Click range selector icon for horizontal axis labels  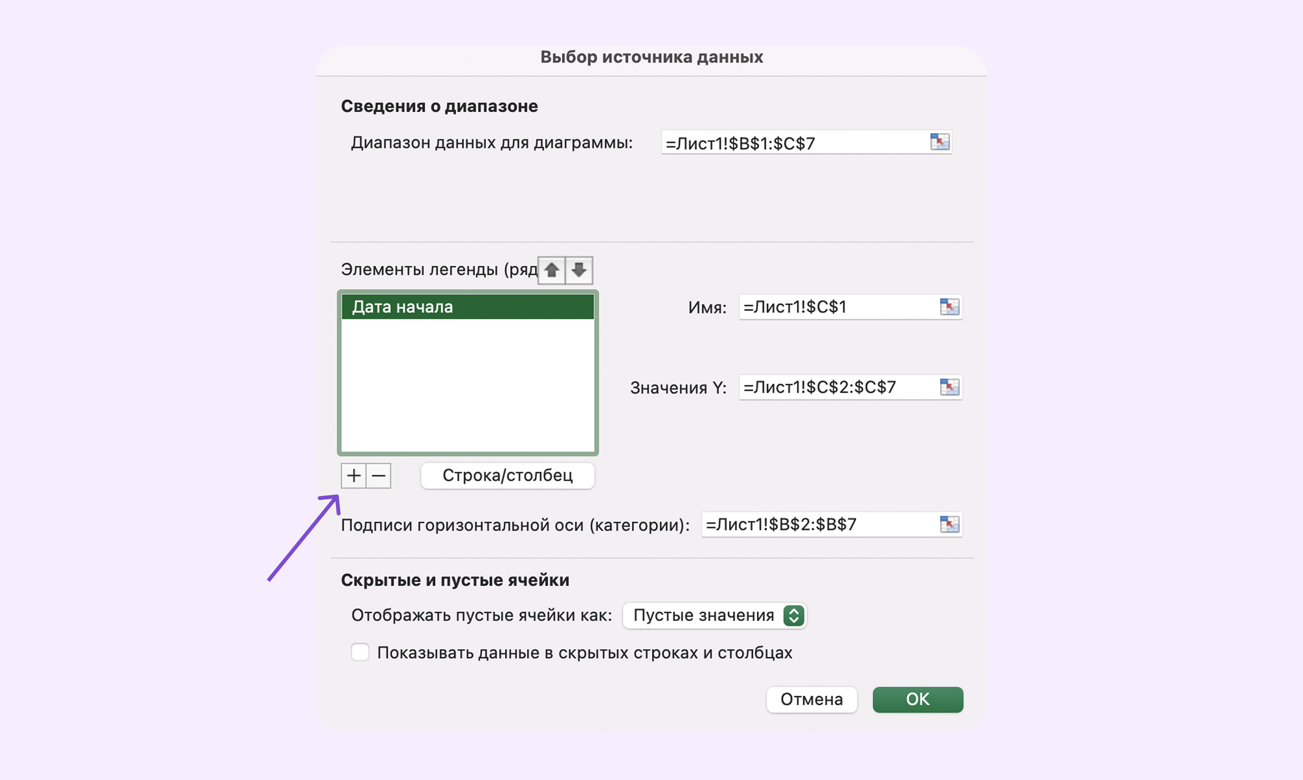949,525
